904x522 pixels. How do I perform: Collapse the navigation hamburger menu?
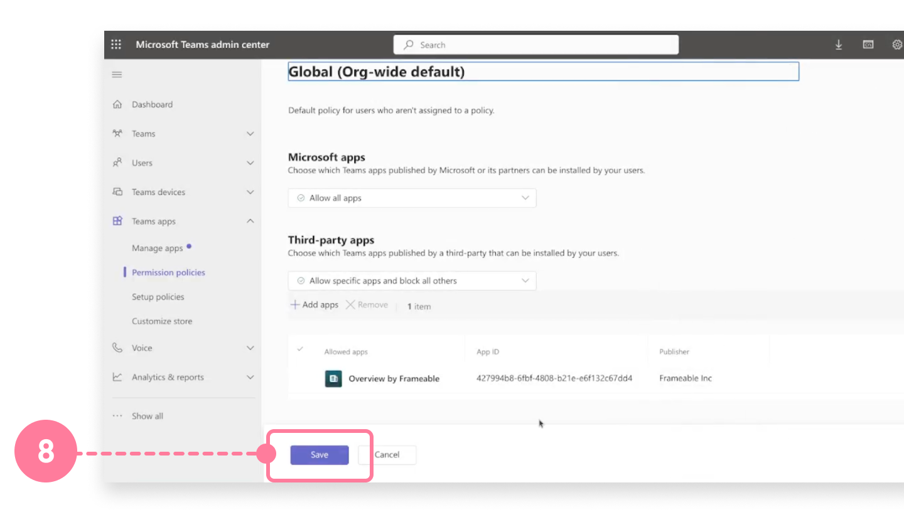pos(117,75)
